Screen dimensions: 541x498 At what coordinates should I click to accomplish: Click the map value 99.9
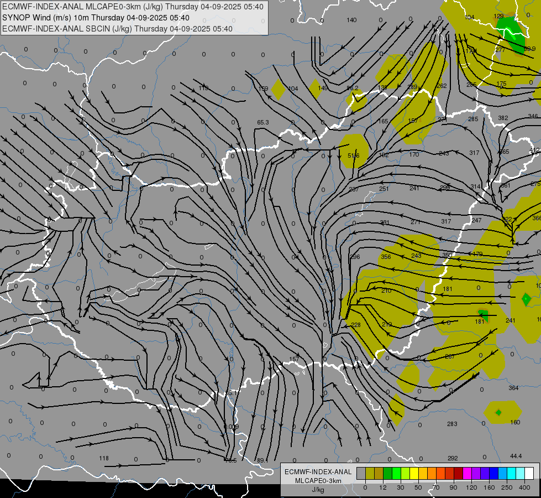click(x=529, y=49)
